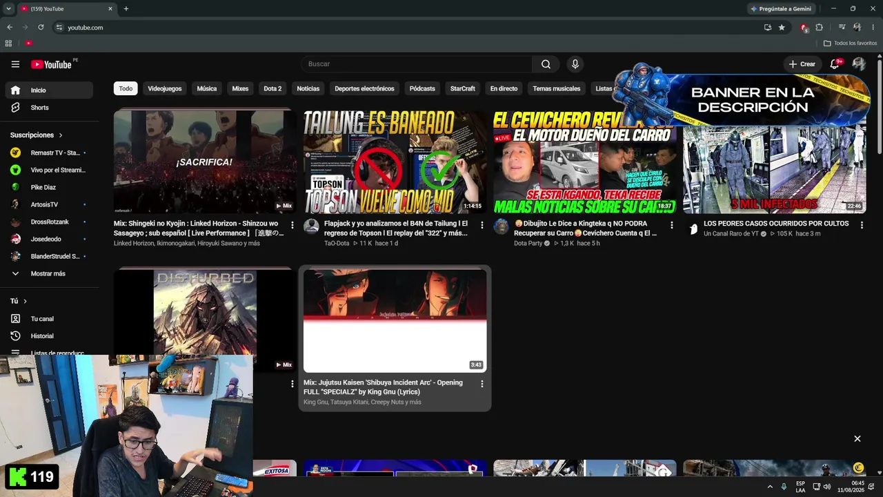Expand the Suscripciones section arrow
This screenshot has width=883, height=497.
61,135
